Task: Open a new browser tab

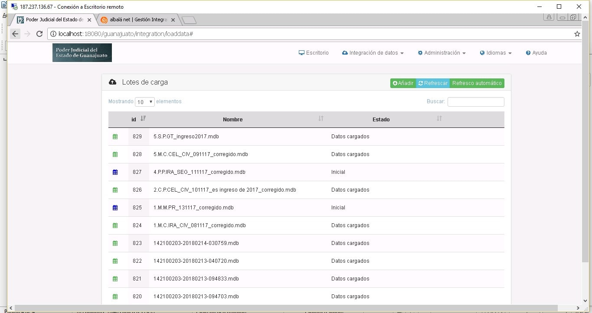Action: [189, 20]
